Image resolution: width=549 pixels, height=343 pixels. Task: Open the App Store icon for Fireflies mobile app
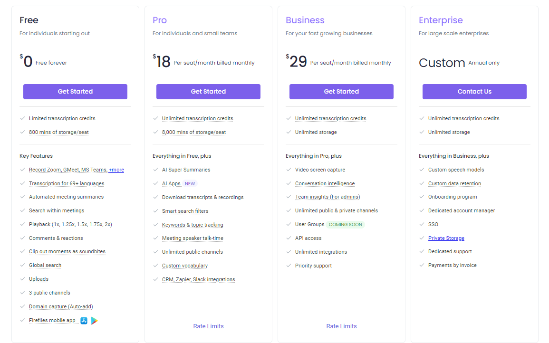point(84,321)
